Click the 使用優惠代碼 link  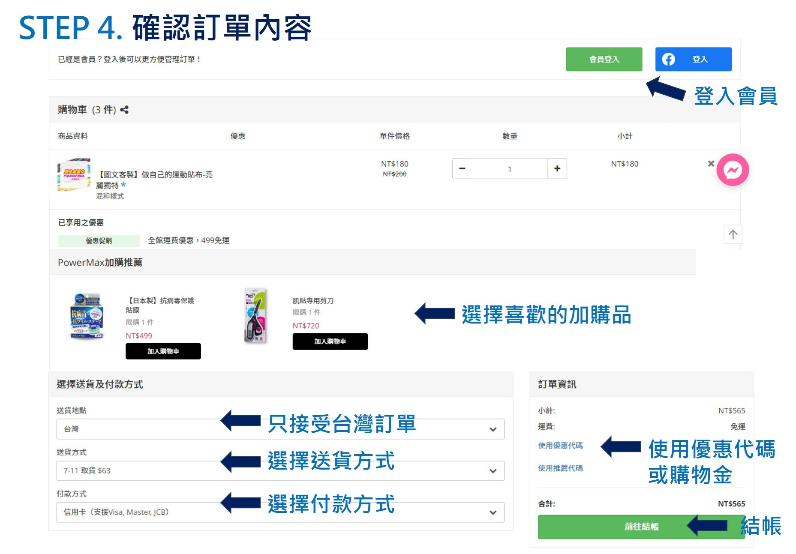coord(560,446)
